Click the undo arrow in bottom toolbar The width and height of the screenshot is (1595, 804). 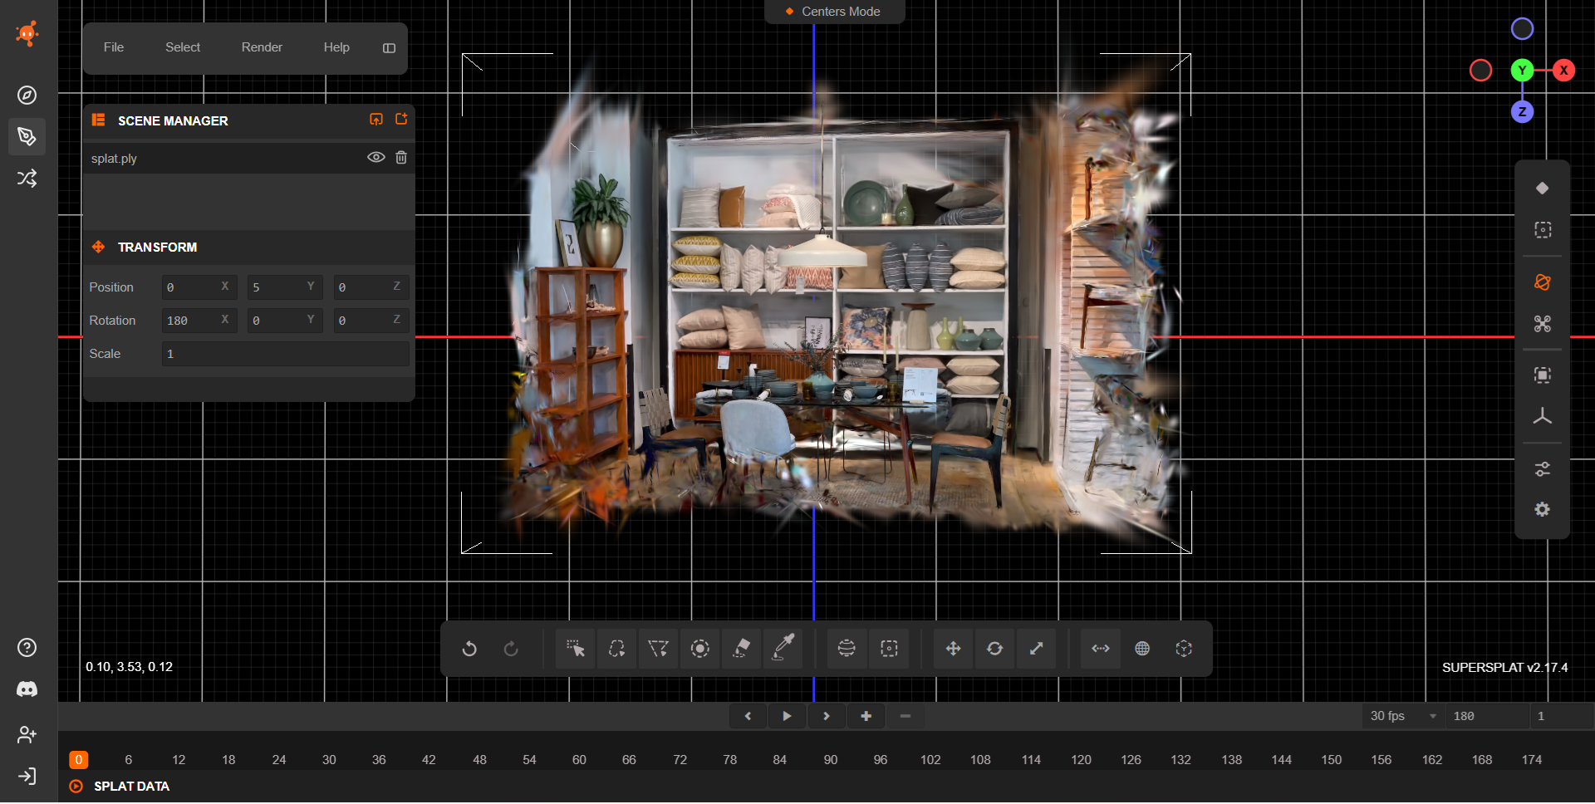pyautogui.click(x=469, y=649)
